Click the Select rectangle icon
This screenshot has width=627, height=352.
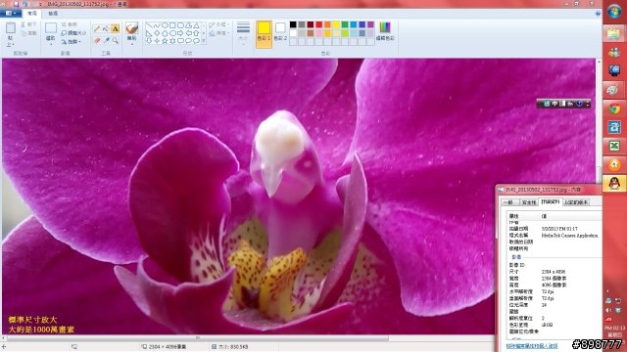[x=50, y=28]
